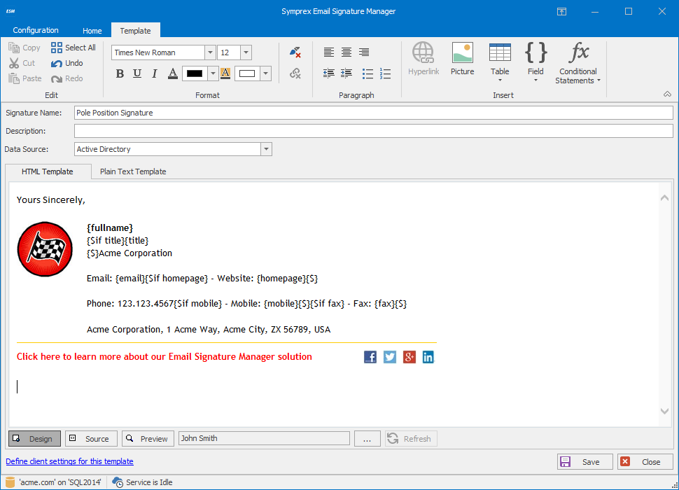Pick the black font color swatch

(x=194, y=73)
